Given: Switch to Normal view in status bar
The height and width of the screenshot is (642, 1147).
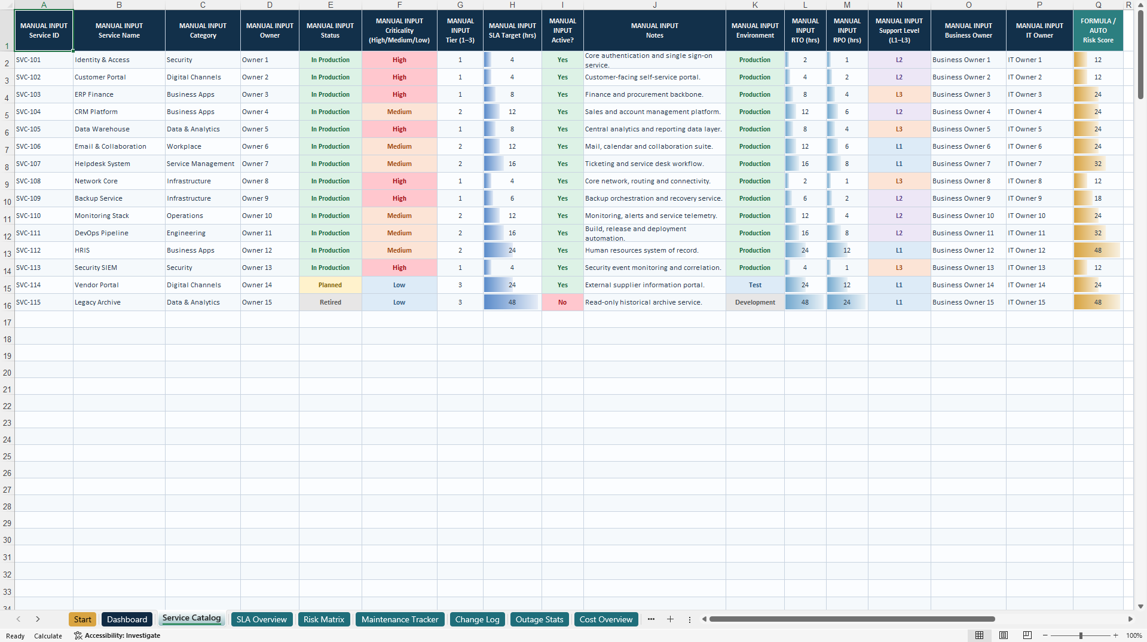Looking at the screenshot, I should pos(979,635).
